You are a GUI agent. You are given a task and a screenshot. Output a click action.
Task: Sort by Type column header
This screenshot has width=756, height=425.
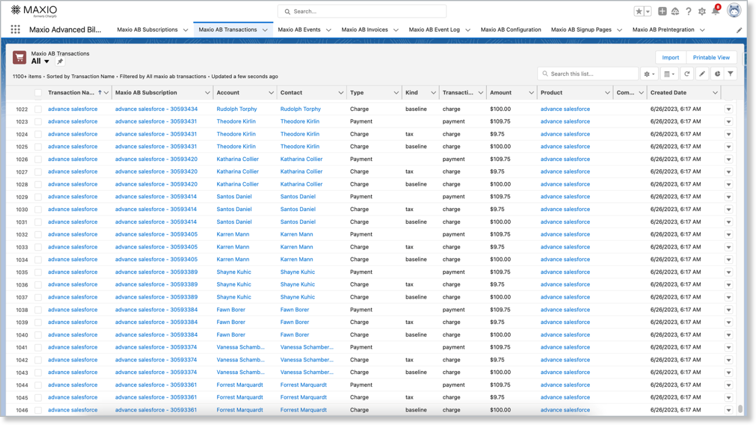[x=357, y=93]
